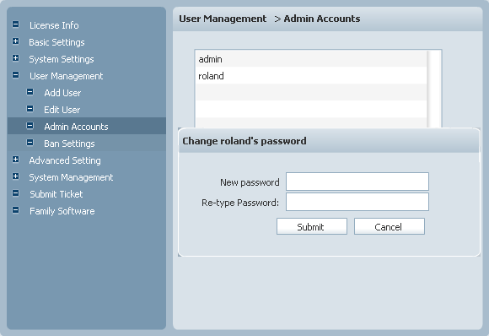
Task: Open the Basic Settings section
Action: (x=56, y=42)
